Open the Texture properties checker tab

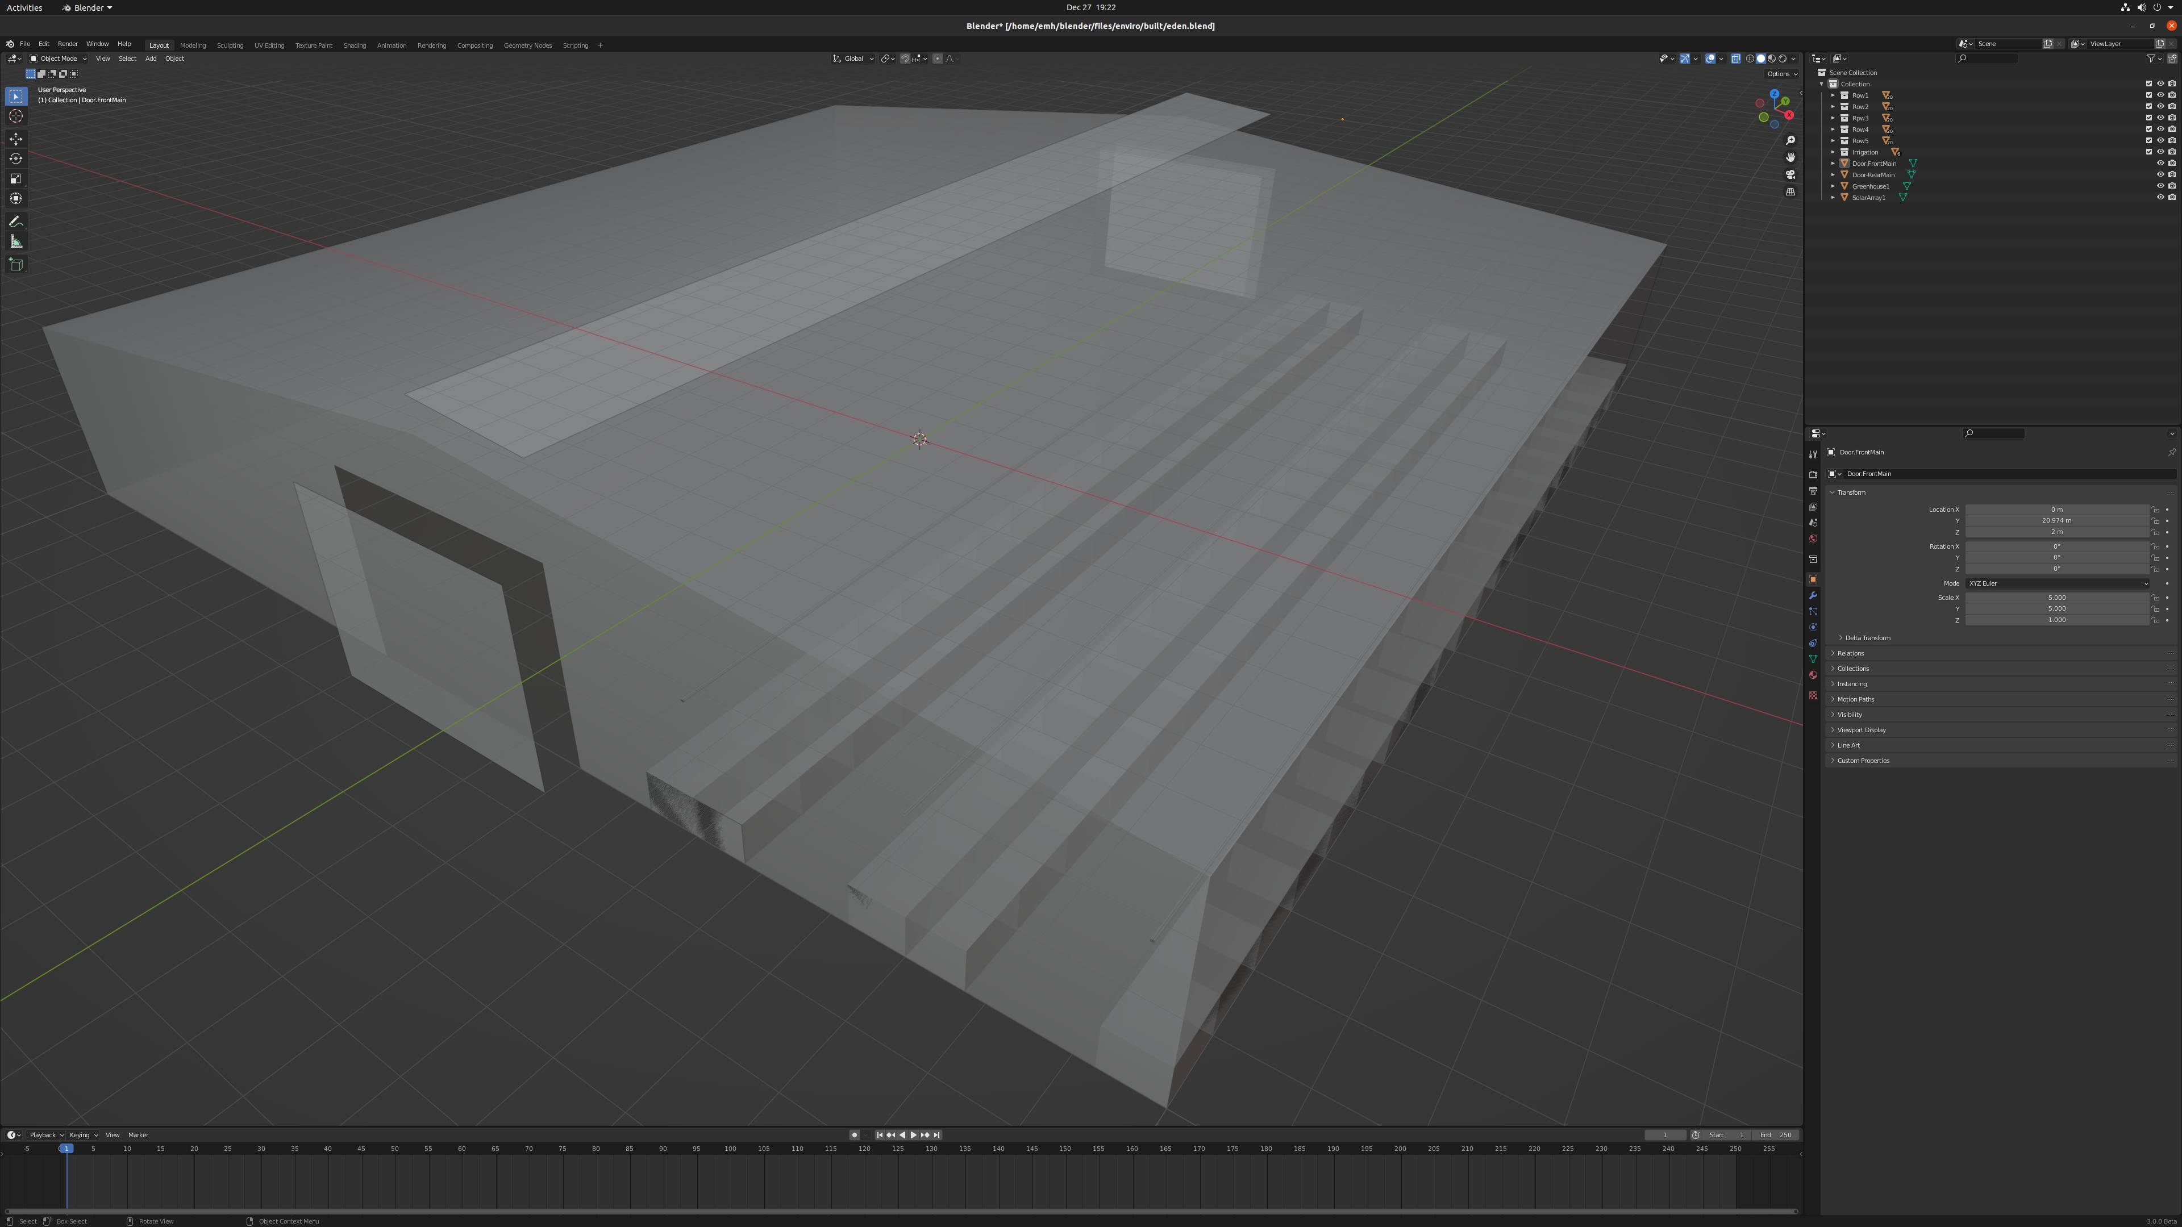pos(1813,695)
